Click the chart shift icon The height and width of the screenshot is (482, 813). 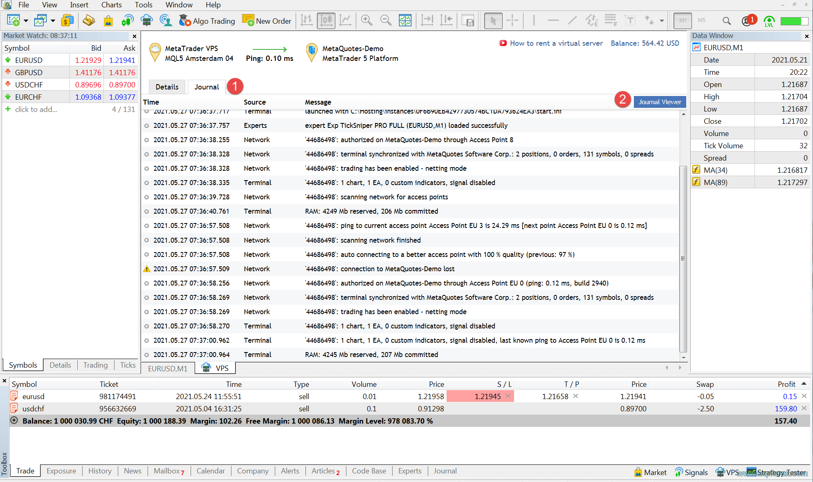(x=446, y=20)
